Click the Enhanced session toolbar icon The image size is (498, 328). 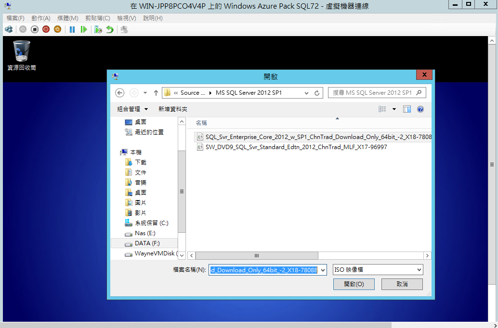click(124, 29)
